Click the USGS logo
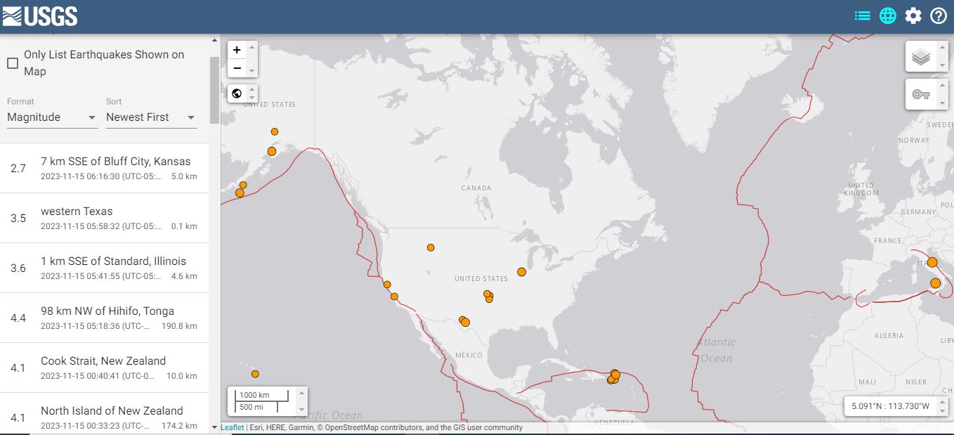 pos(40,16)
